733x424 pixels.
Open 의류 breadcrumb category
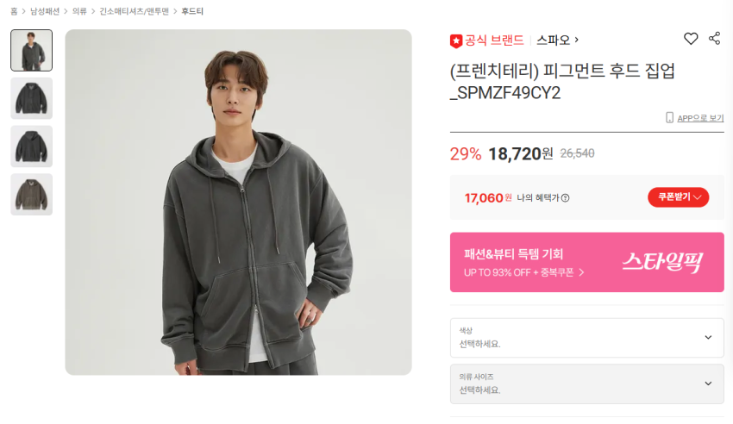(79, 11)
